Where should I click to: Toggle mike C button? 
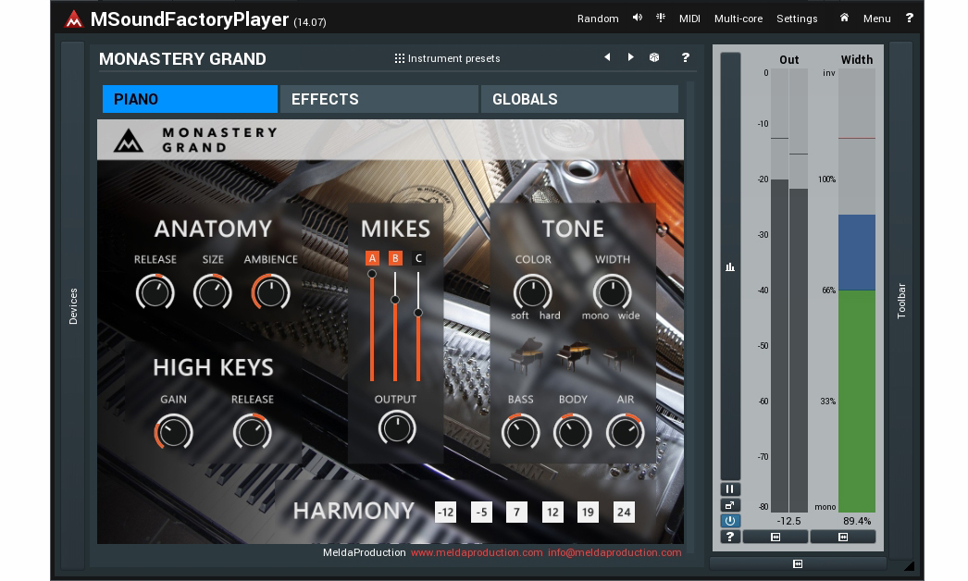[418, 258]
